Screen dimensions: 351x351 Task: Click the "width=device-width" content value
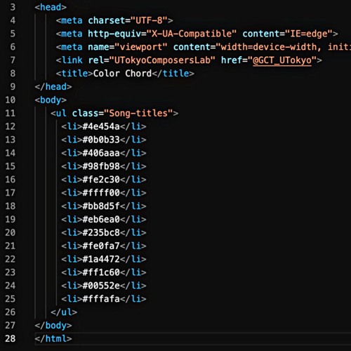(x=269, y=47)
